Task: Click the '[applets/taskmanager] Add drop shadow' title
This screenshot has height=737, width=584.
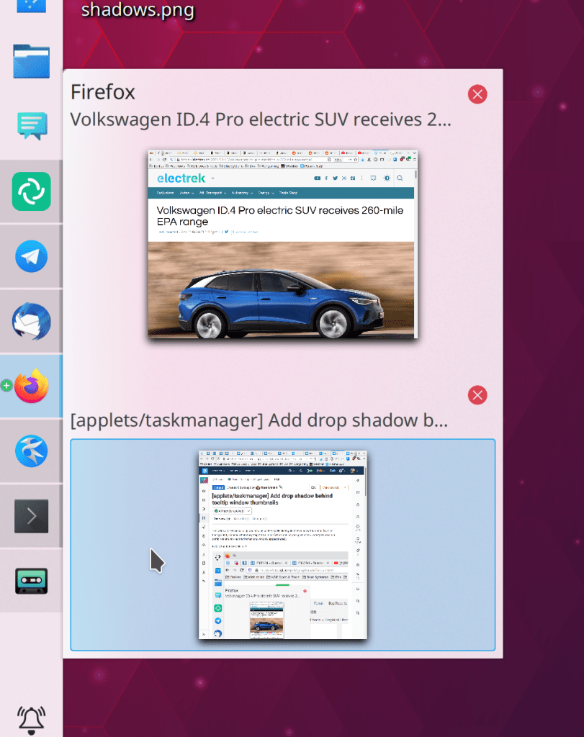Action: pos(259,420)
